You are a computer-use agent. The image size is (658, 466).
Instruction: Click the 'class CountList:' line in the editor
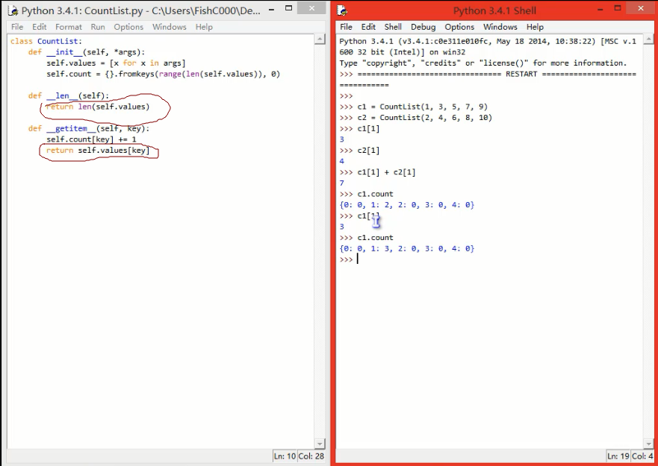[46, 42]
